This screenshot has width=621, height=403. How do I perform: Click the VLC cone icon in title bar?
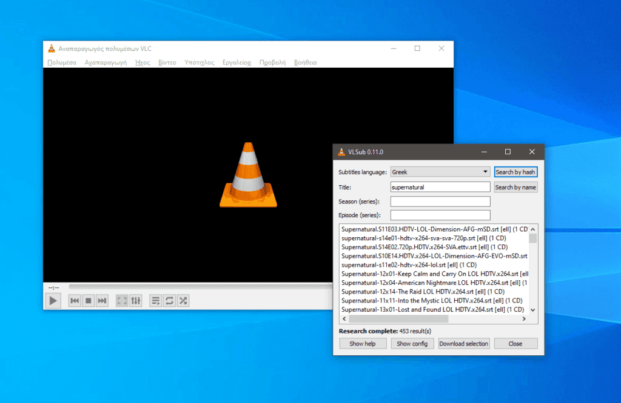[52, 48]
